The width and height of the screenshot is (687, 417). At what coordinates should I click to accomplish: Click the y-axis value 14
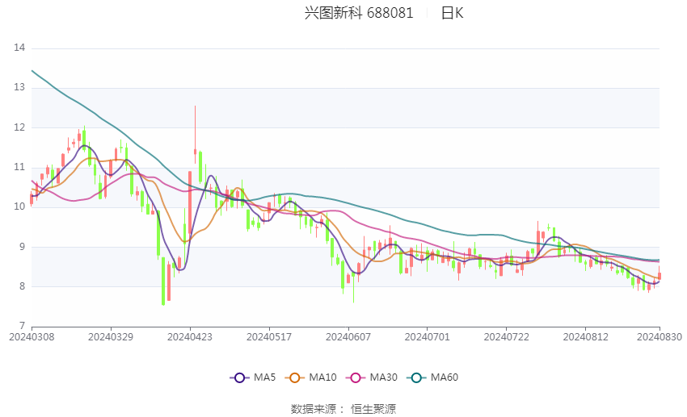(19, 48)
